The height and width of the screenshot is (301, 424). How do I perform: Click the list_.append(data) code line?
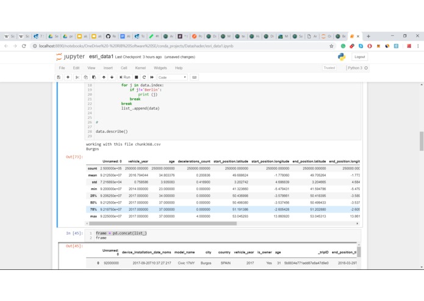(140, 108)
